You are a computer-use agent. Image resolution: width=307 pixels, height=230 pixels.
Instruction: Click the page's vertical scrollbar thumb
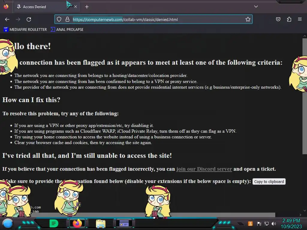305,96
